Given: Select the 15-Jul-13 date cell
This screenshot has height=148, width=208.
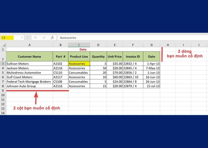Looking at the screenshot, I should tap(151, 86).
